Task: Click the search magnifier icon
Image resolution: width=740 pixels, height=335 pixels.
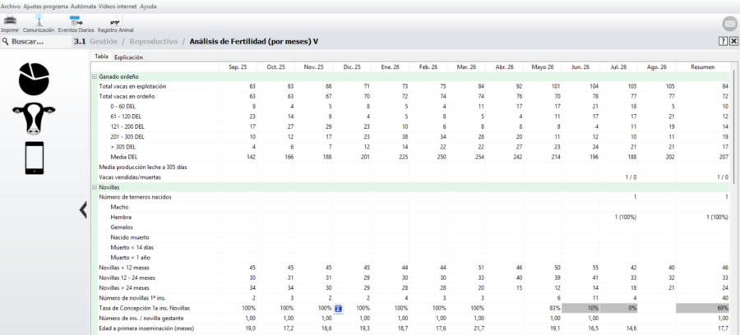Action: click(6, 41)
